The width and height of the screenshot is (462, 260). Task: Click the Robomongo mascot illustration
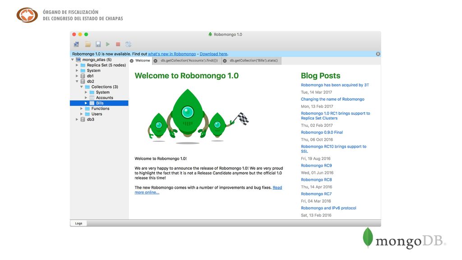[198, 116]
